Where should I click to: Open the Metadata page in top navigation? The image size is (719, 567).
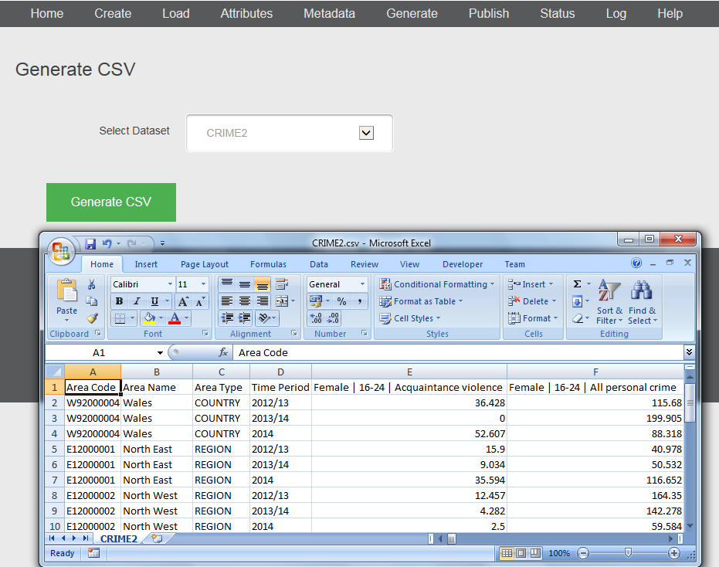point(329,13)
